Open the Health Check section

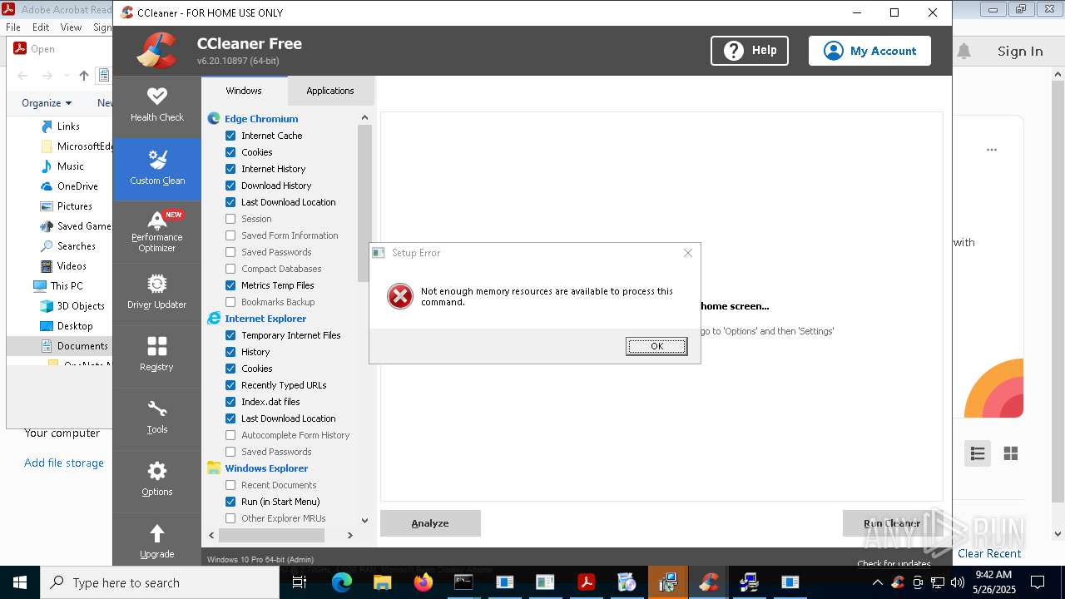156,106
